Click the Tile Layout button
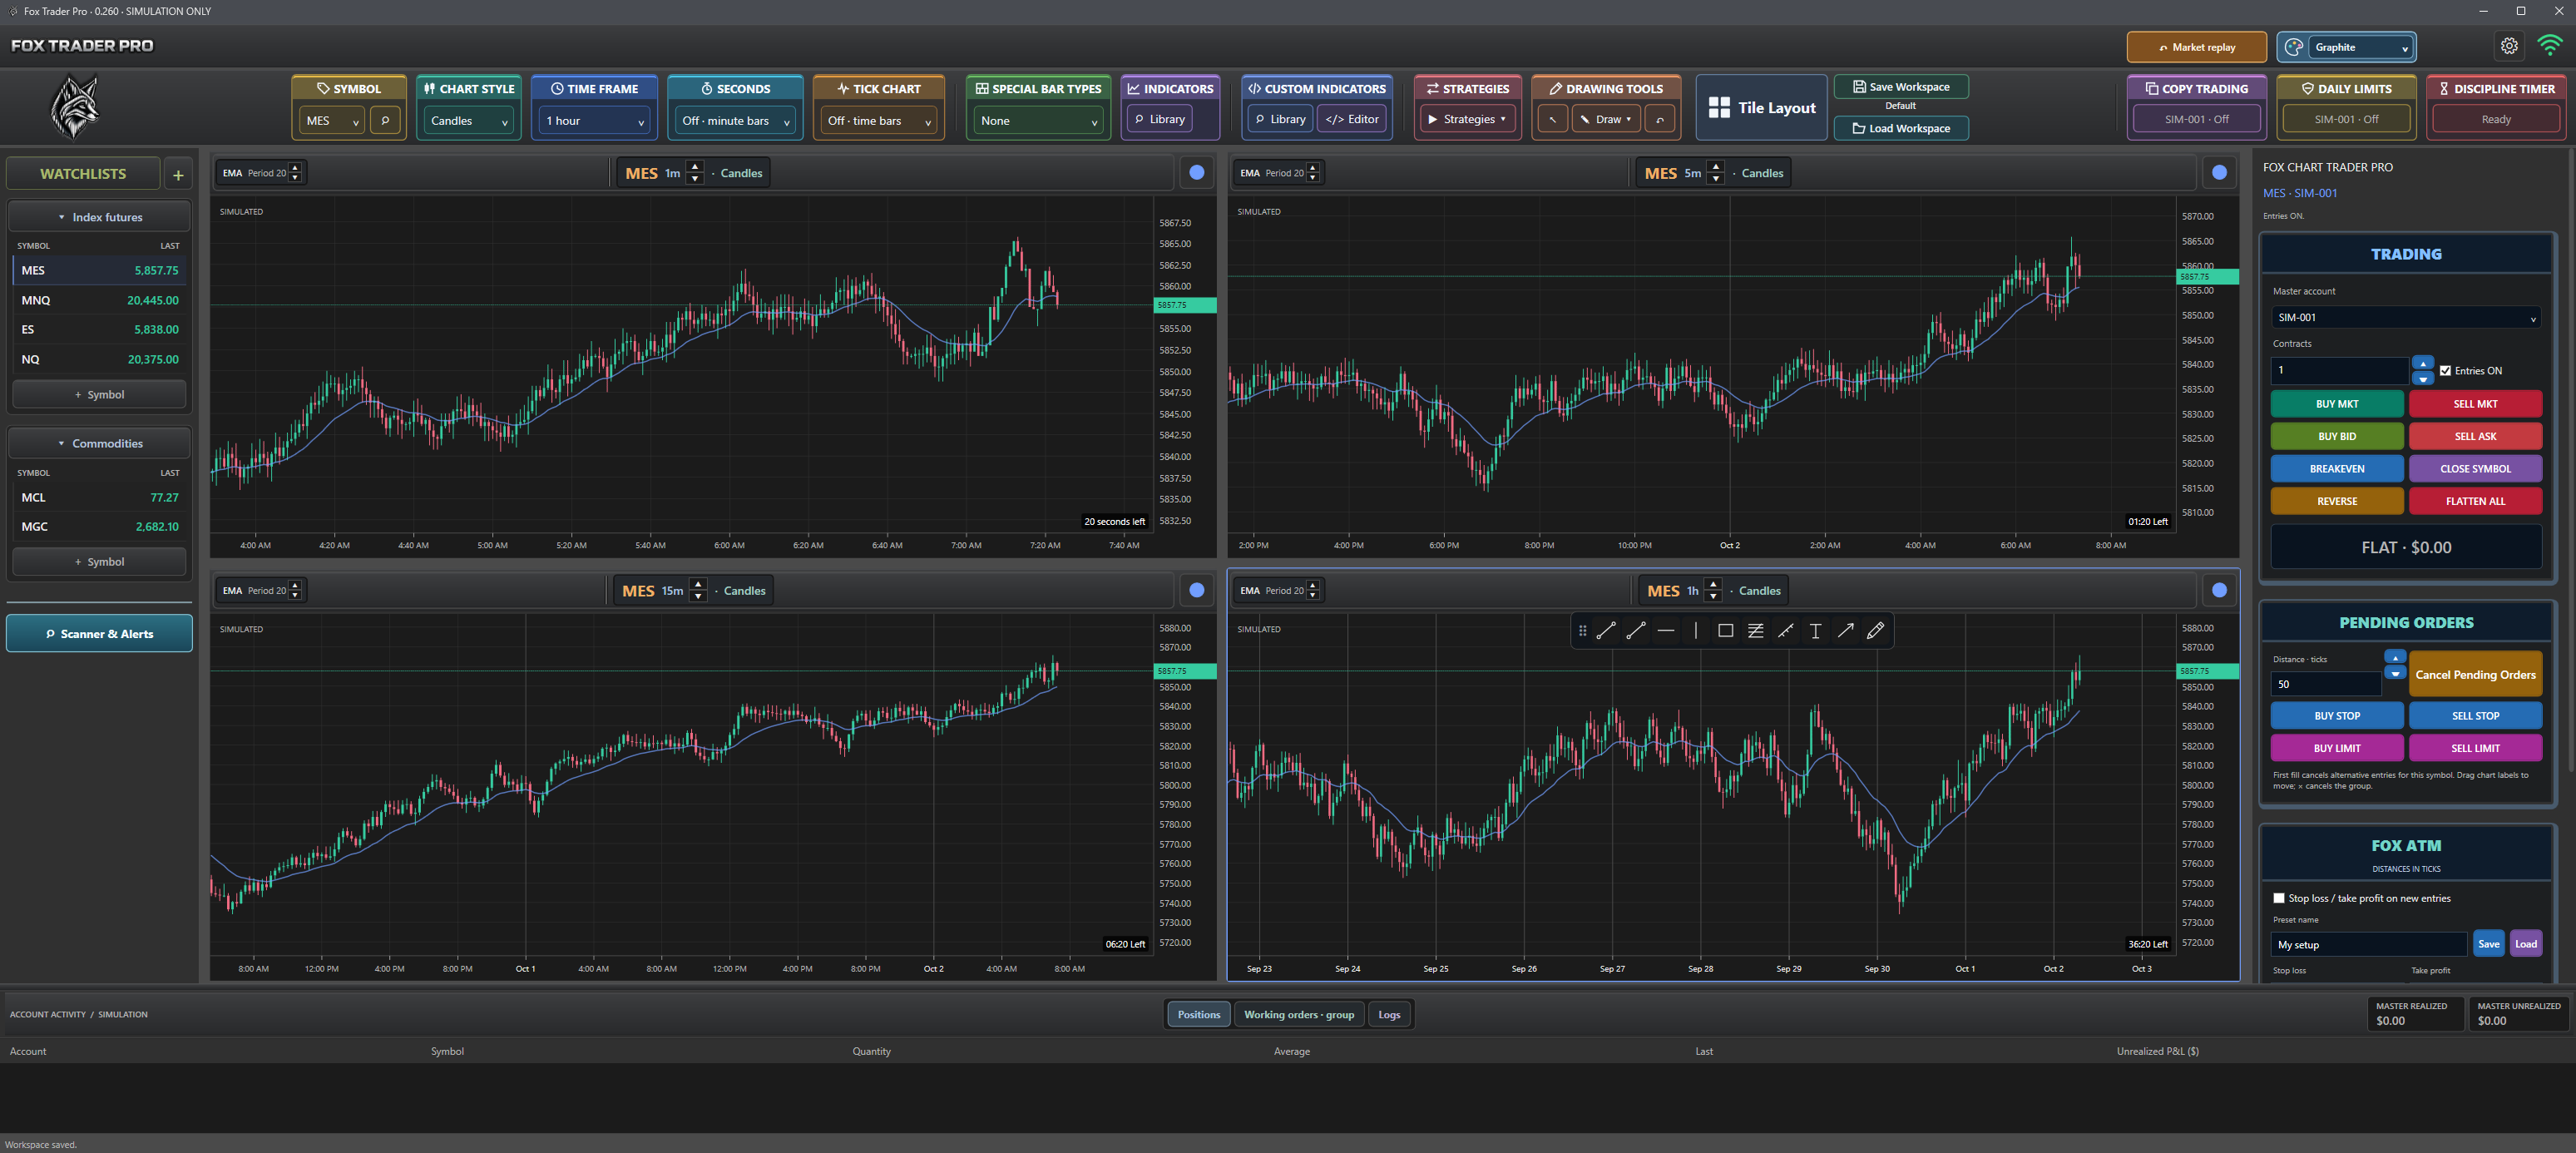 point(1761,107)
